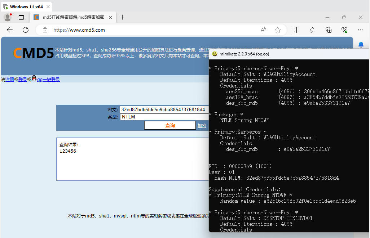Restore down the Edge browser window
370x238 pixels.
[344, 17]
